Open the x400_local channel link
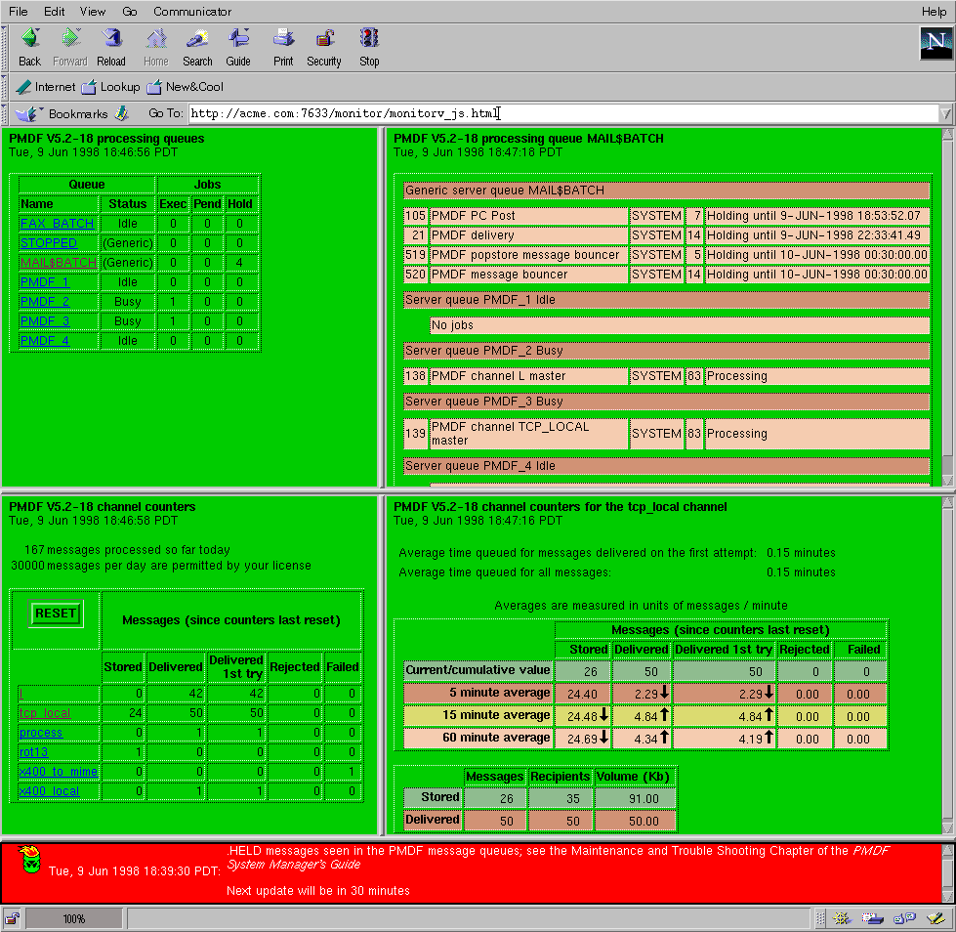 [x=50, y=790]
